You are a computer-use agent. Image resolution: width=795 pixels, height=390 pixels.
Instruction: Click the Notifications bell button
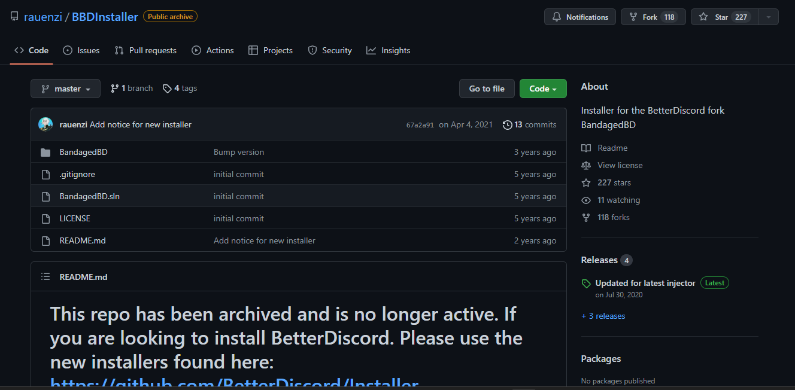point(579,17)
